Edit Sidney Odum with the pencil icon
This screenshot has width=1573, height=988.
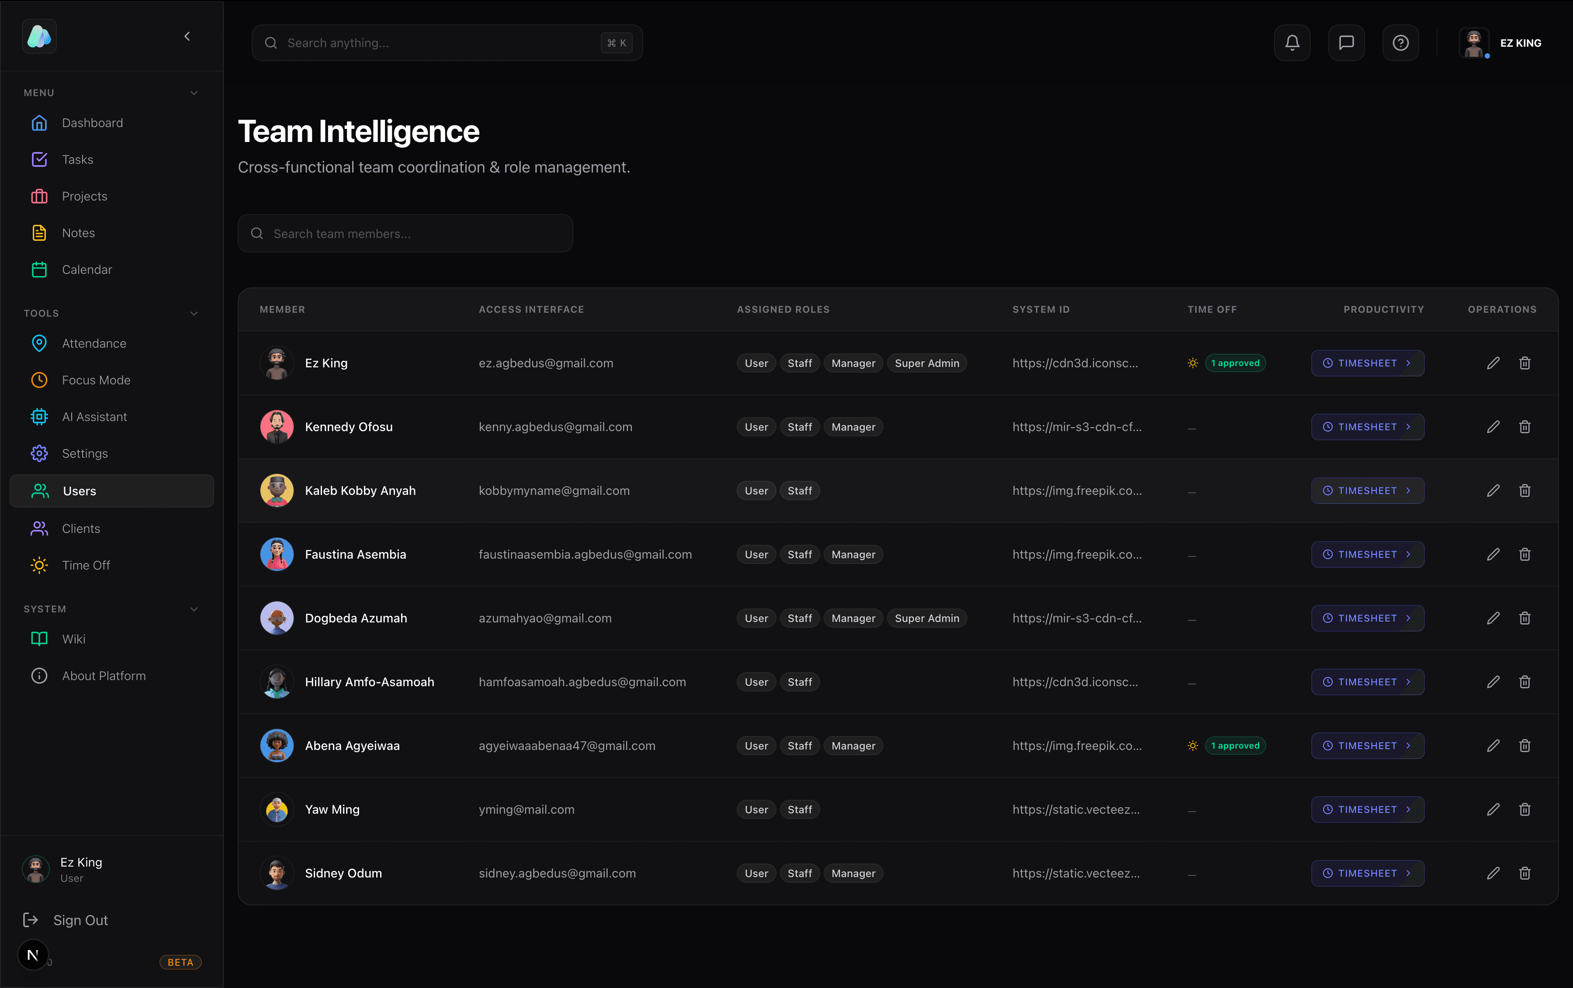pos(1493,873)
